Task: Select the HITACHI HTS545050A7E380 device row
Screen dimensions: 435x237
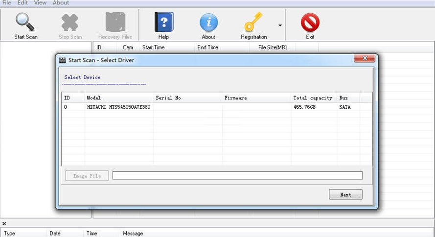Action: (x=217, y=107)
